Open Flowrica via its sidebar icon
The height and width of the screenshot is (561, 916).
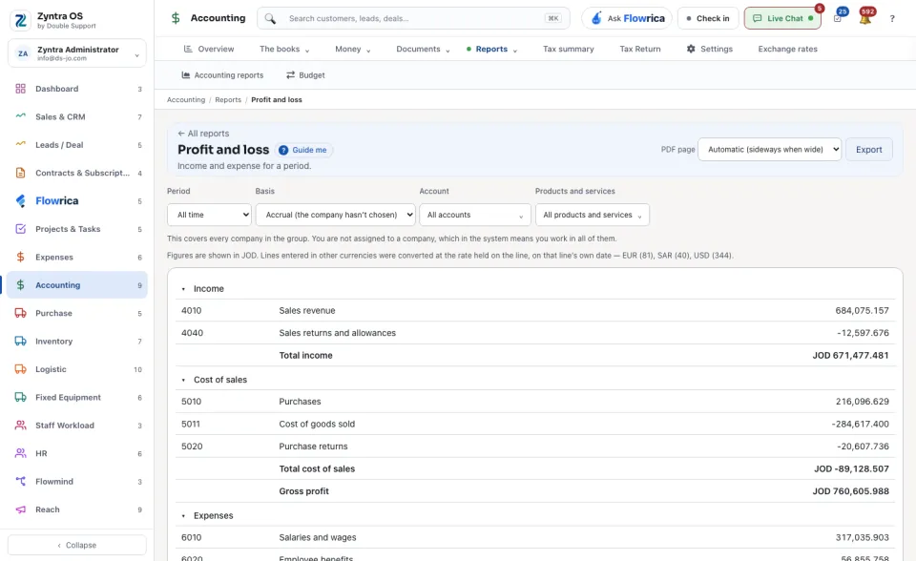20,201
